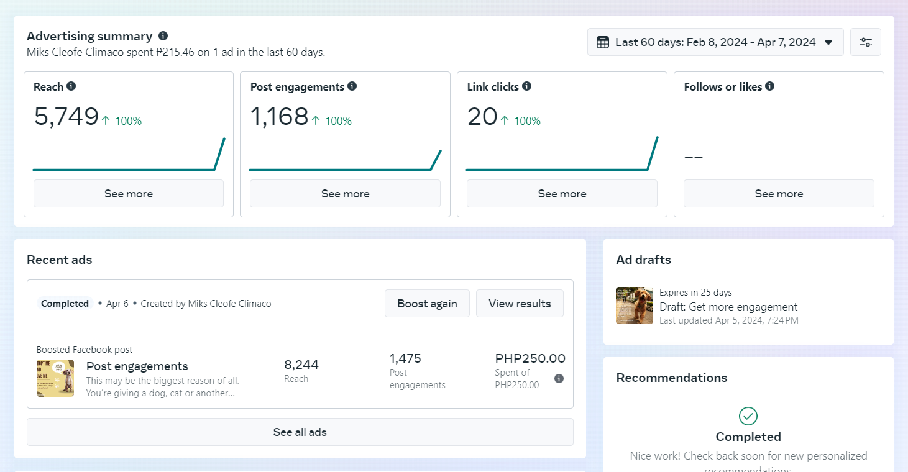Click the Follows or likes info icon

click(x=770, y=86)
